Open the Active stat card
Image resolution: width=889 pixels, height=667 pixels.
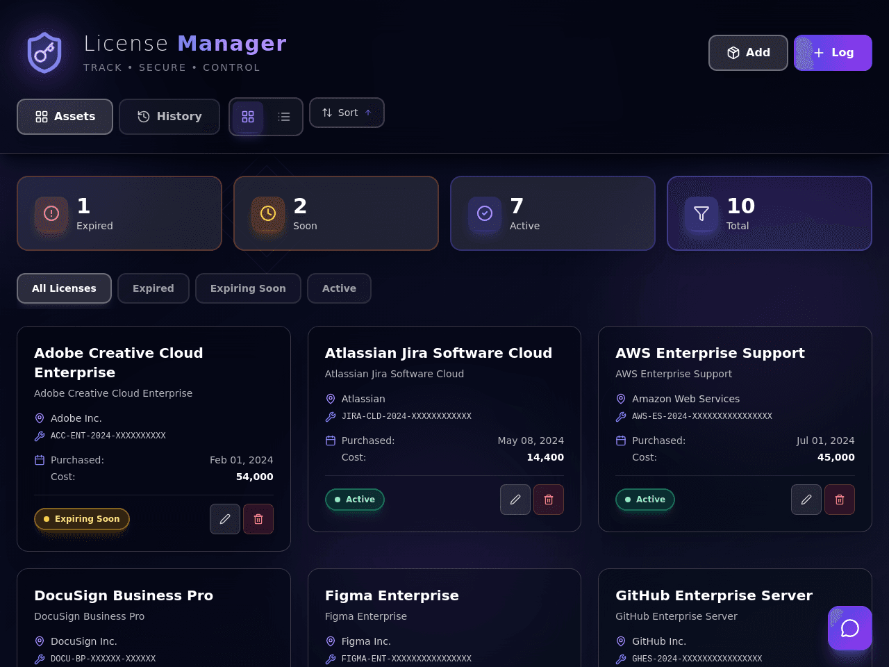(553, 213)
